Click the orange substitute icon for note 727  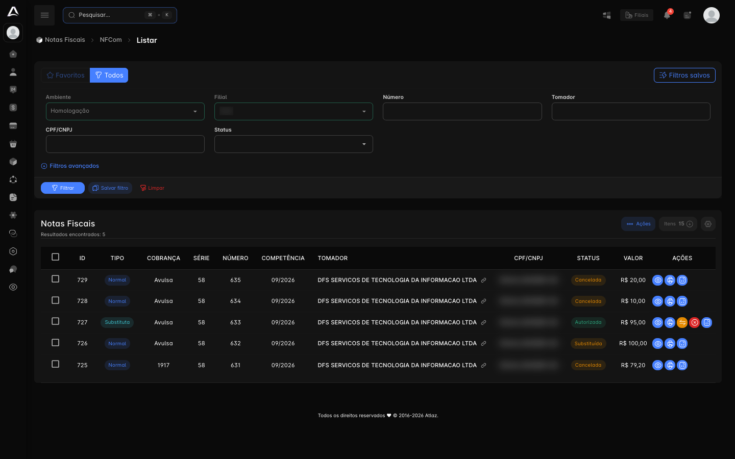point(682,322)
